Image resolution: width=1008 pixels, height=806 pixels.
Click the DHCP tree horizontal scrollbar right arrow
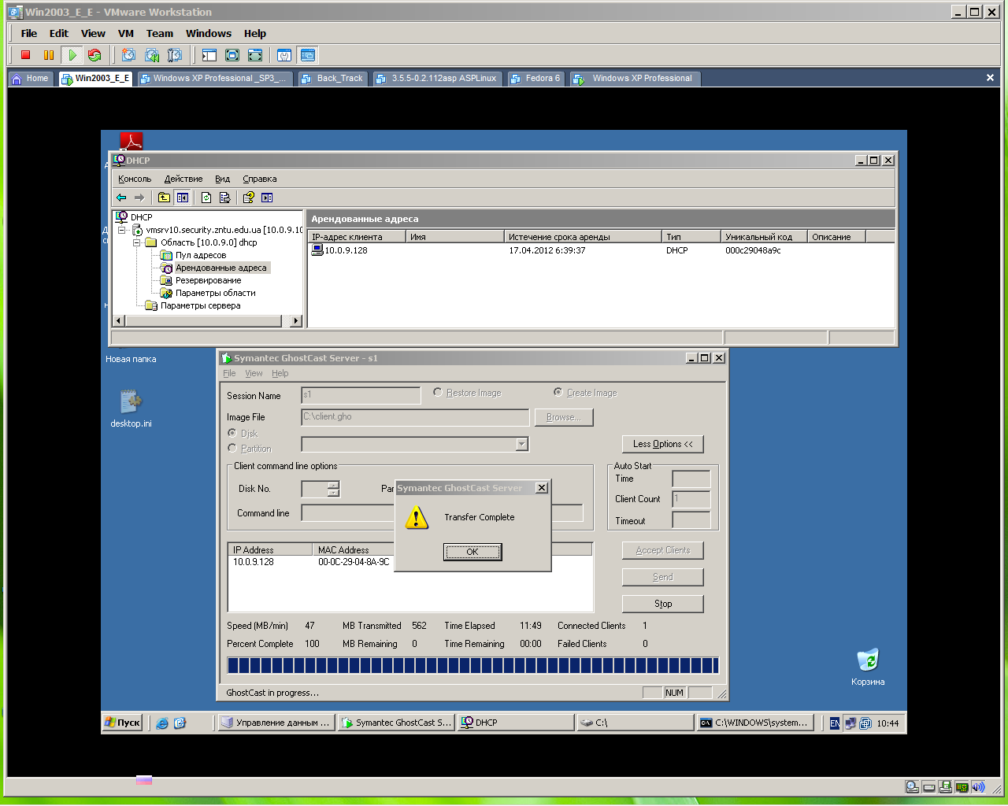tap(296, 320)
